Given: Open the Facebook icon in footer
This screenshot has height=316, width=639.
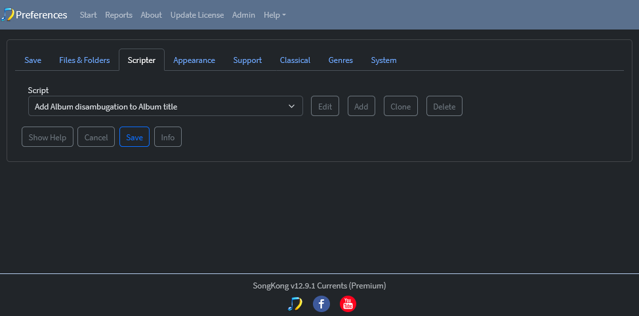Looking at the screenshot, I should 321,304.
